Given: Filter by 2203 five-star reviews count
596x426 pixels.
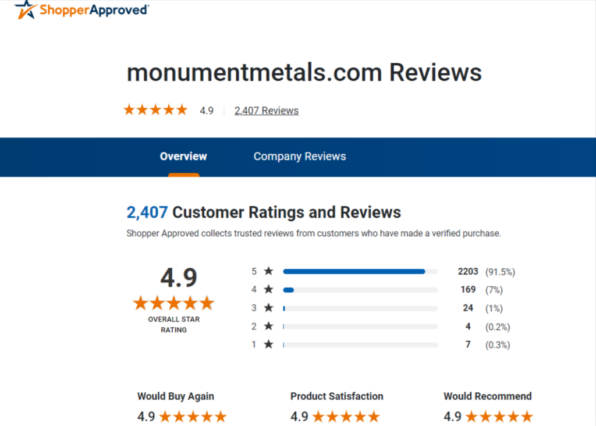Looking at the screenshot, I should [468, 271].
